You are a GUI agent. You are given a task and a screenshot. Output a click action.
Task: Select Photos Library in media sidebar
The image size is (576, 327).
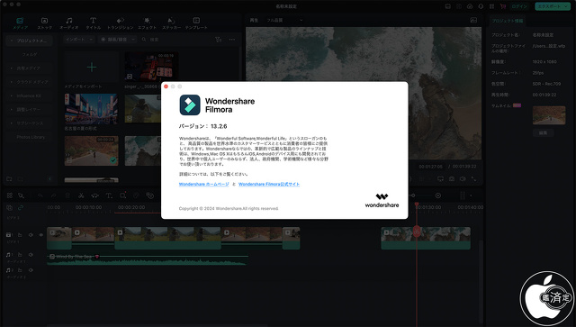(x=31, y=137)
